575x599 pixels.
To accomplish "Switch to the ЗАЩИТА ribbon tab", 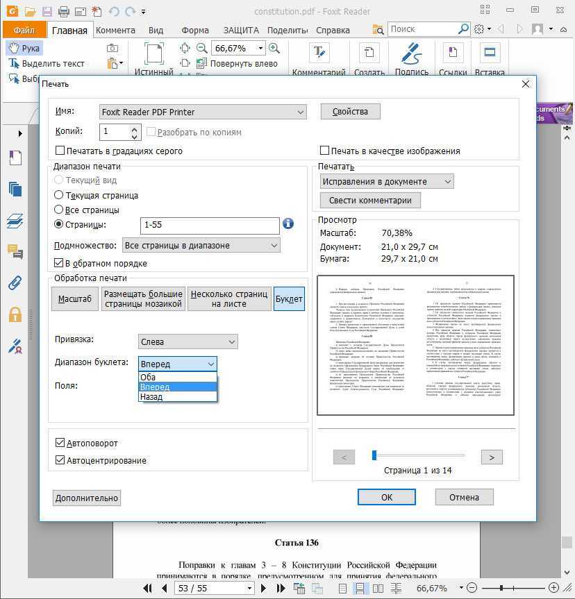I will 241,30.
